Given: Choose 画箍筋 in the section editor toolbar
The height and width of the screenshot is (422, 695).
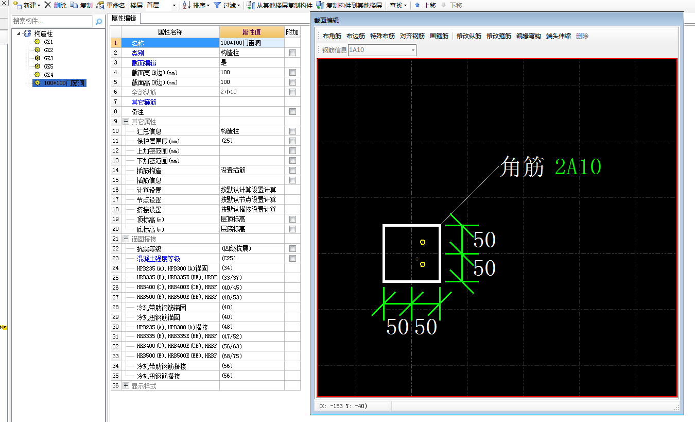Looking at the screenshot, I should tap(439, 36).
